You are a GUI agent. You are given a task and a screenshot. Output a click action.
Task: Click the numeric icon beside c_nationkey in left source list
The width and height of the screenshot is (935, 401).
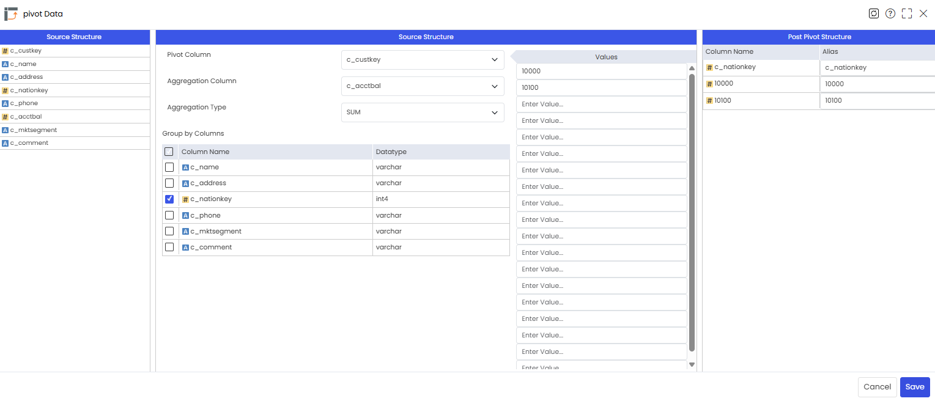(5, 90)
